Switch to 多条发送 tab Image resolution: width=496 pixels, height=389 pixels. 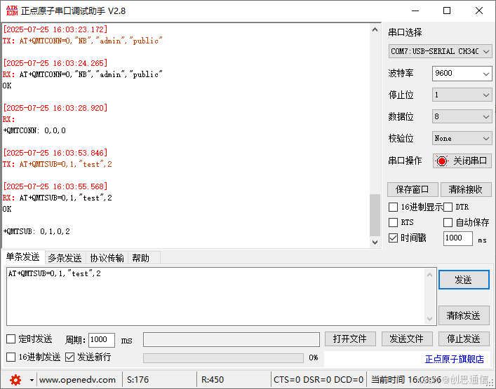pos(65,258)
